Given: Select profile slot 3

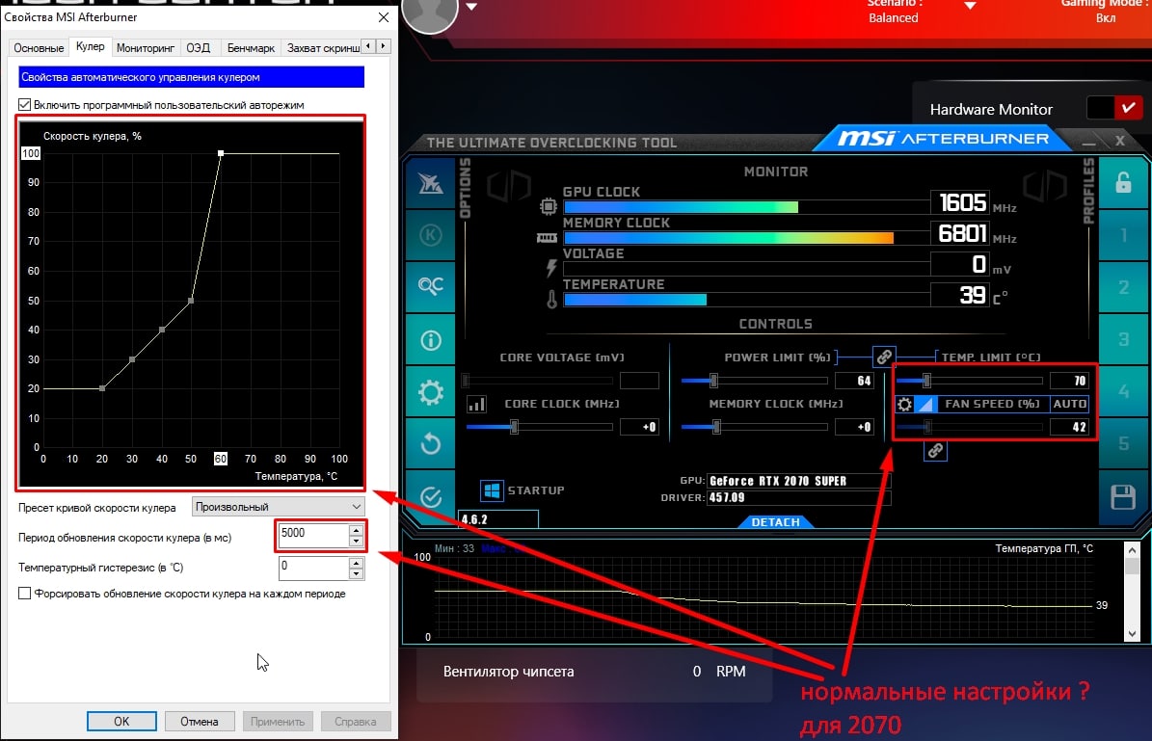Looking at the screenshot, I should click(1123, 339).
